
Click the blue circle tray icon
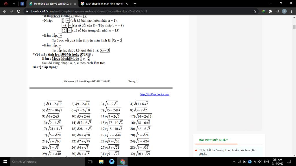coord(250,162)
